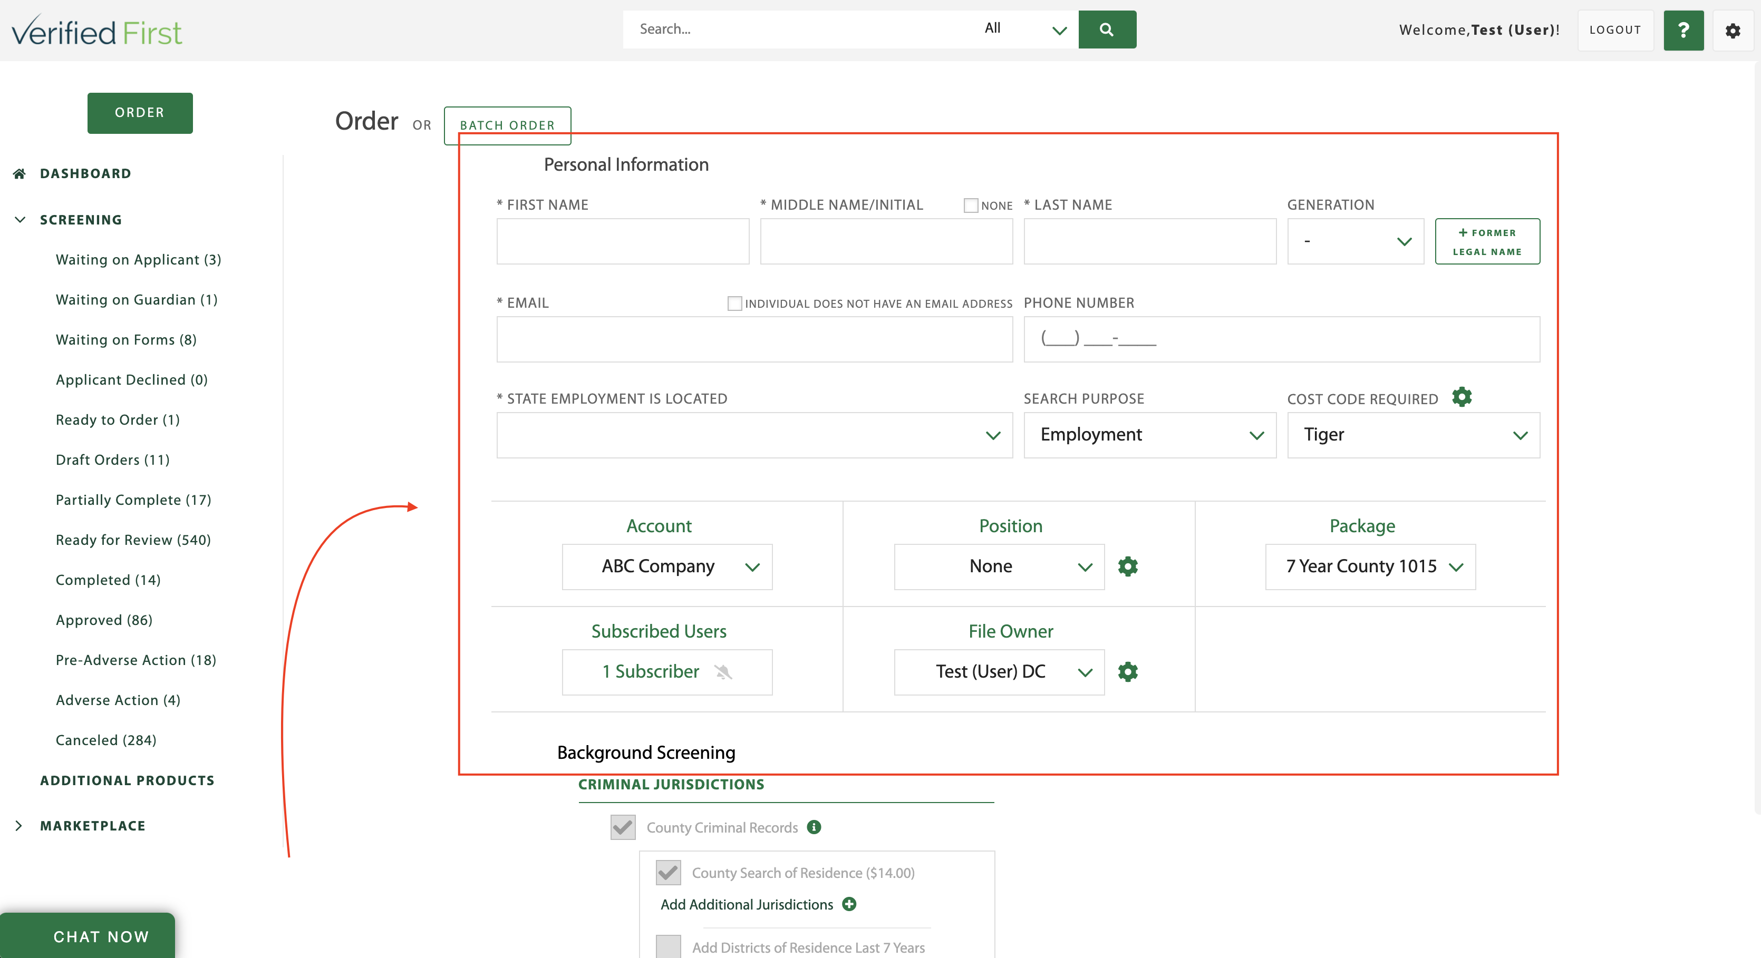Open Canceled (284)

tap(106, 740)
